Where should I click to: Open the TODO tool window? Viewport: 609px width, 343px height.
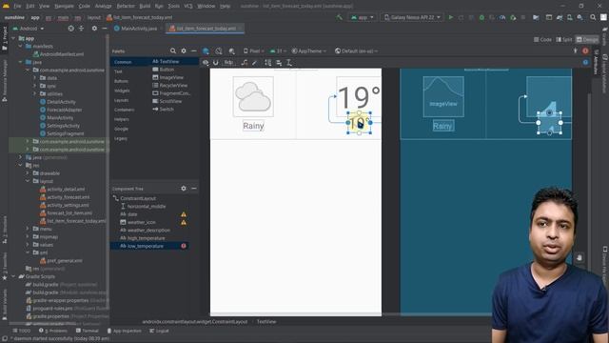(x=21, y=331)
